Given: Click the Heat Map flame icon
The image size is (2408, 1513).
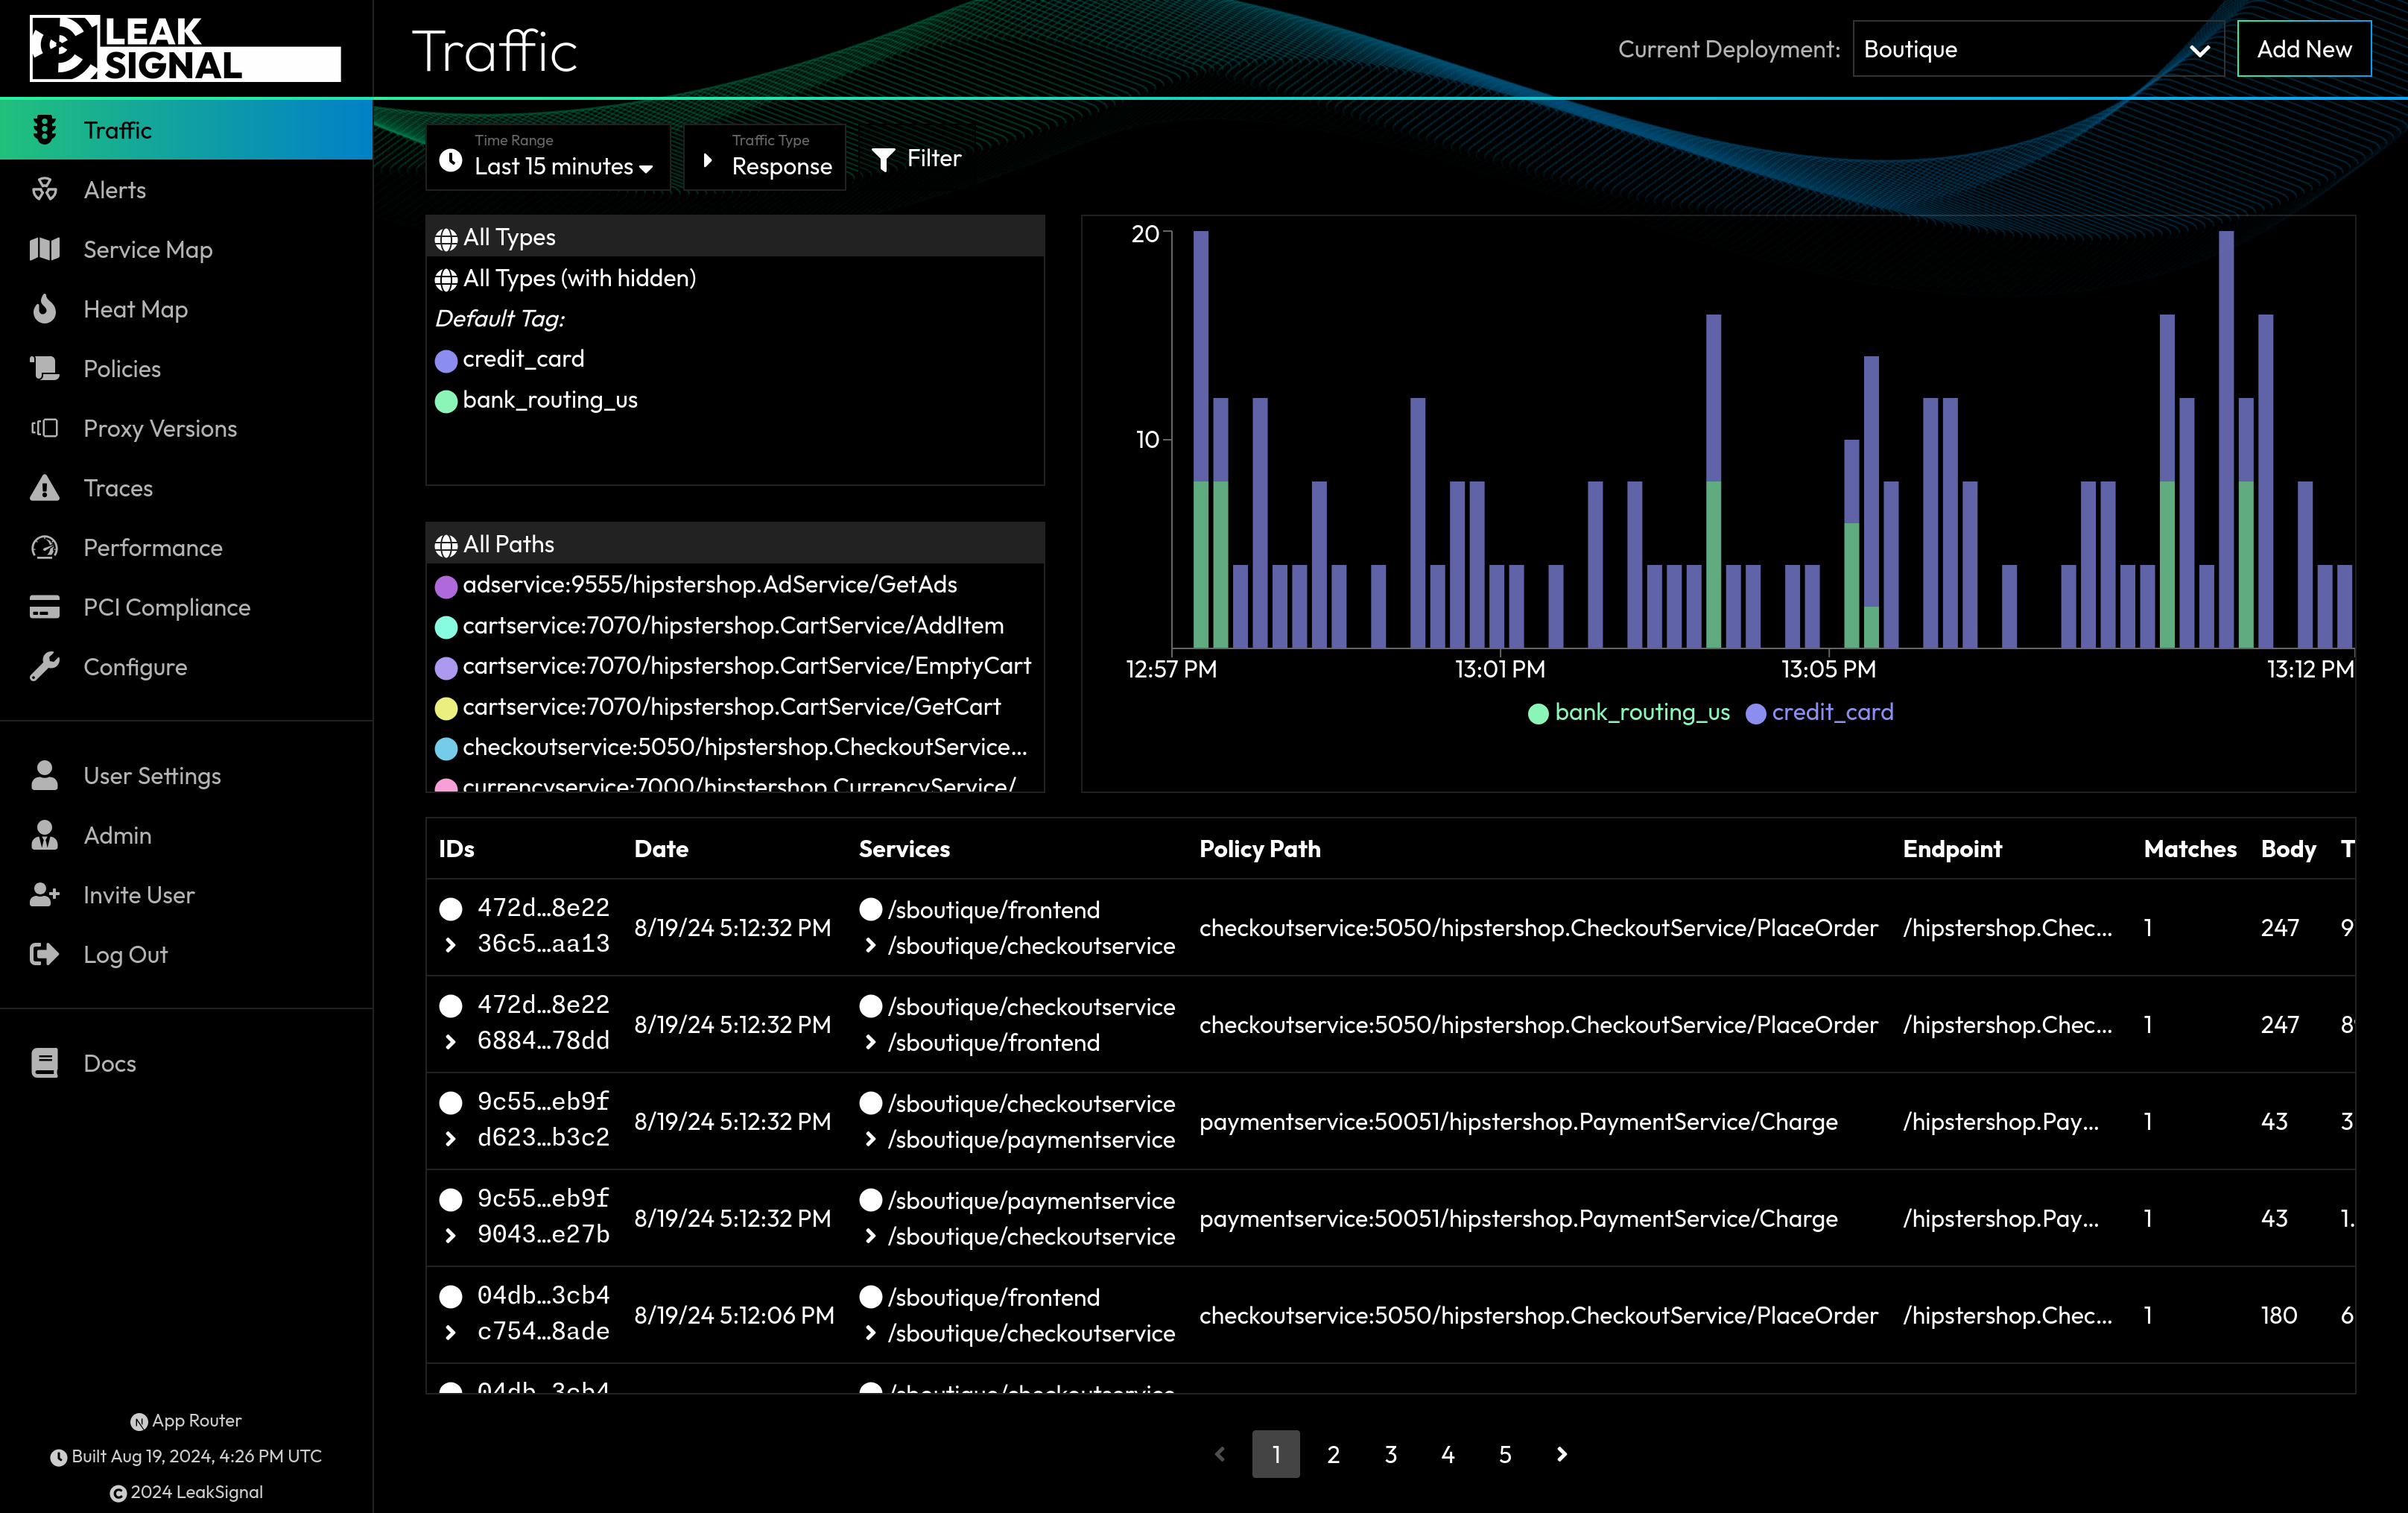Looking at the screenshot, I should pyautogui.click(x=44, y=309).
